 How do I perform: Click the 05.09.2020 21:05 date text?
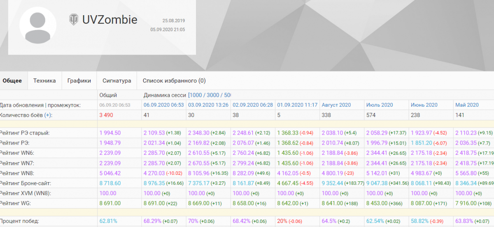pyautogui.click(x=168, y=30)
